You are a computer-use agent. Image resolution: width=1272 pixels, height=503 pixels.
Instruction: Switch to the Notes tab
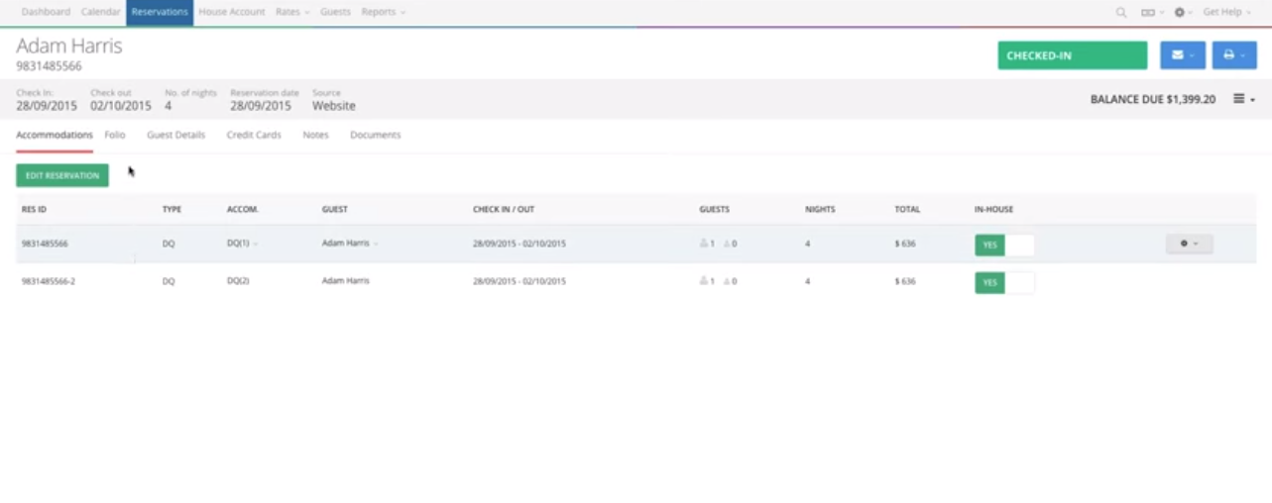click(315, 135)
